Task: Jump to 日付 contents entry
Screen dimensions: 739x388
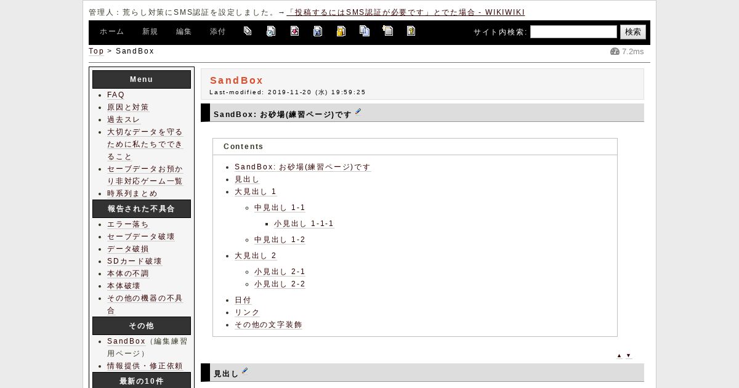Action: tap(243, 300)
